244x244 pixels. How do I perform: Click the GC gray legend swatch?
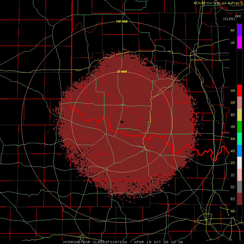pos(239,187)
